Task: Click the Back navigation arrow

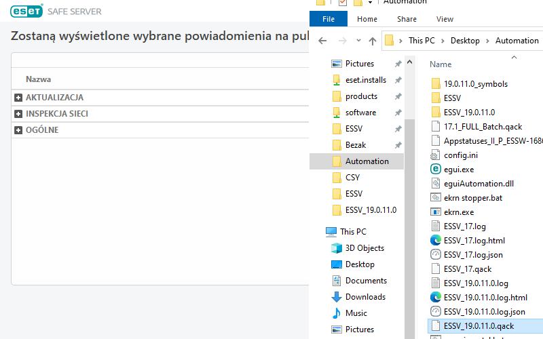Action: [323, 41]
